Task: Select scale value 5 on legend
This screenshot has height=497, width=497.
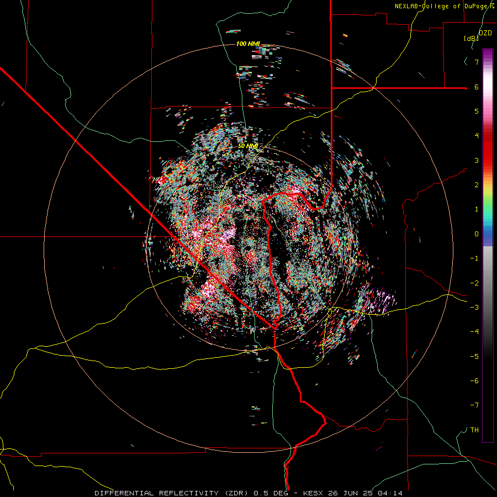Action: click(477, 111)
